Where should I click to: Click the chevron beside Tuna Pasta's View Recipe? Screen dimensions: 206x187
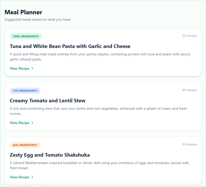pos(32,68)
